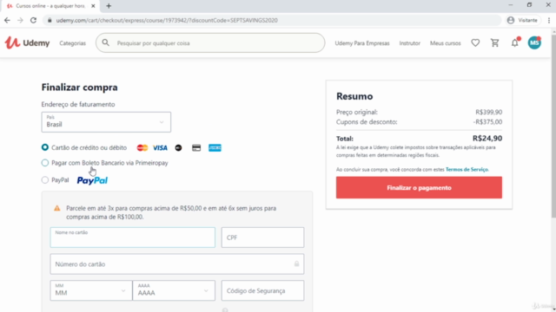Select the PayPal payment option
This screenshot has height=312, width=556.
(x=44, y=180)
